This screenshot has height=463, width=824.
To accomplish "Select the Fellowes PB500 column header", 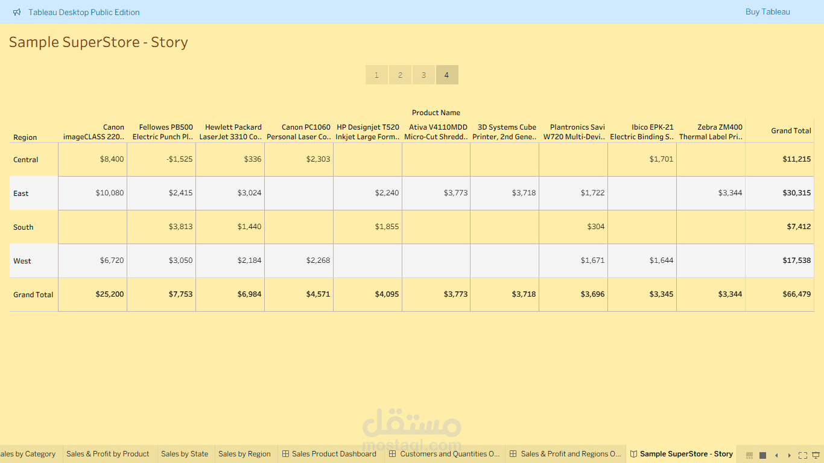I will (x=163, y=132).
